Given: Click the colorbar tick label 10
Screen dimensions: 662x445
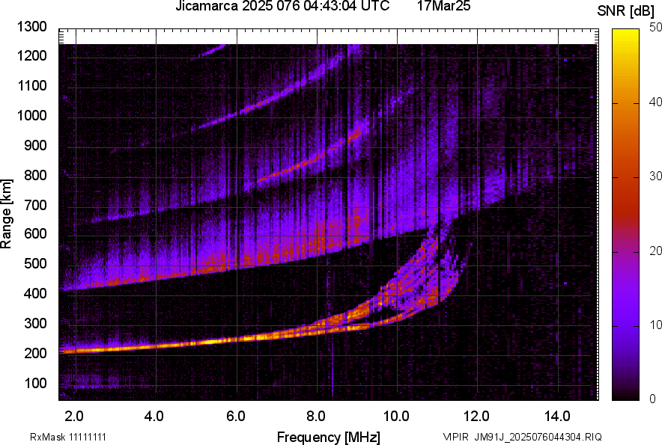Looking at the screenshot, I should [655, 325].
